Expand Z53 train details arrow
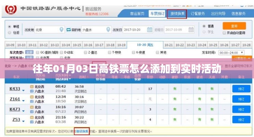This screenshot has height=137, width=254. 24,121
